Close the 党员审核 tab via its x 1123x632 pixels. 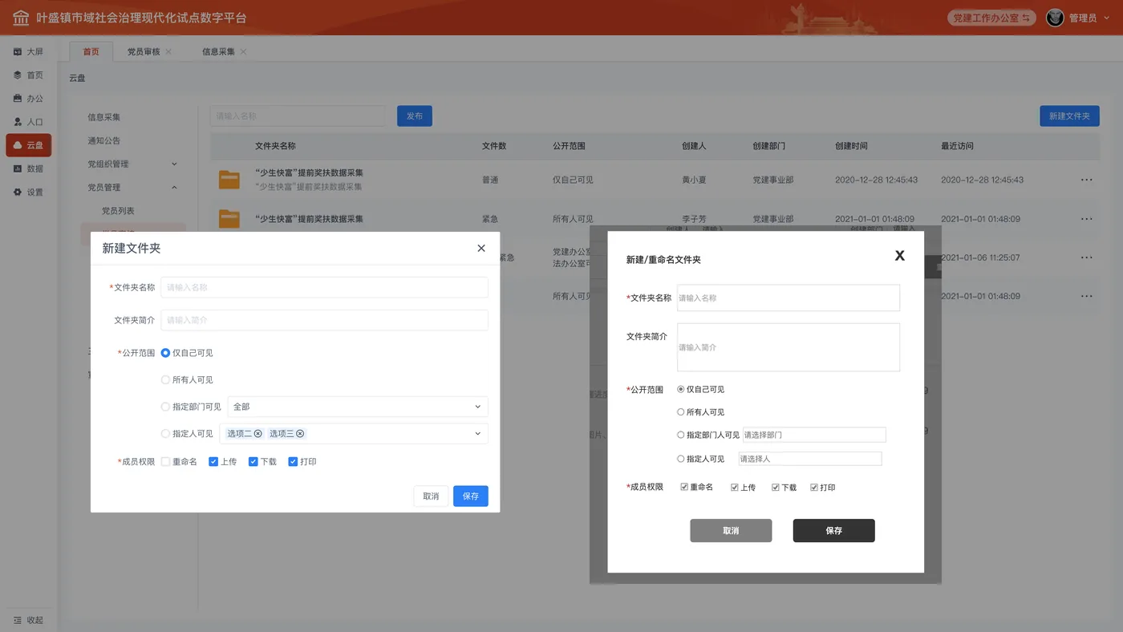(168, 52)
